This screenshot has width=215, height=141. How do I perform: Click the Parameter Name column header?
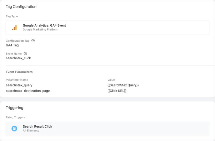tap(17, 80)
